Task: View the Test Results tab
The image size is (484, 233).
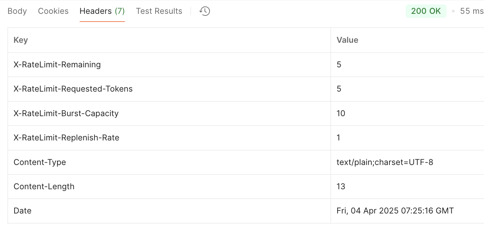Action: coord(159,11)
